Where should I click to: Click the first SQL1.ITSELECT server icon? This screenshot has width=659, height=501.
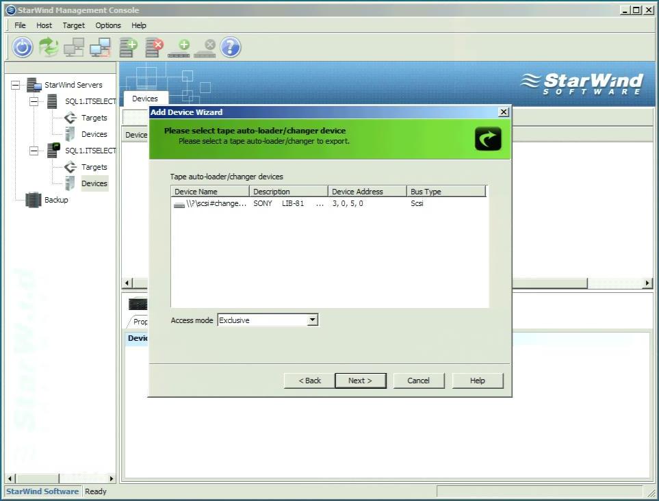52,101
